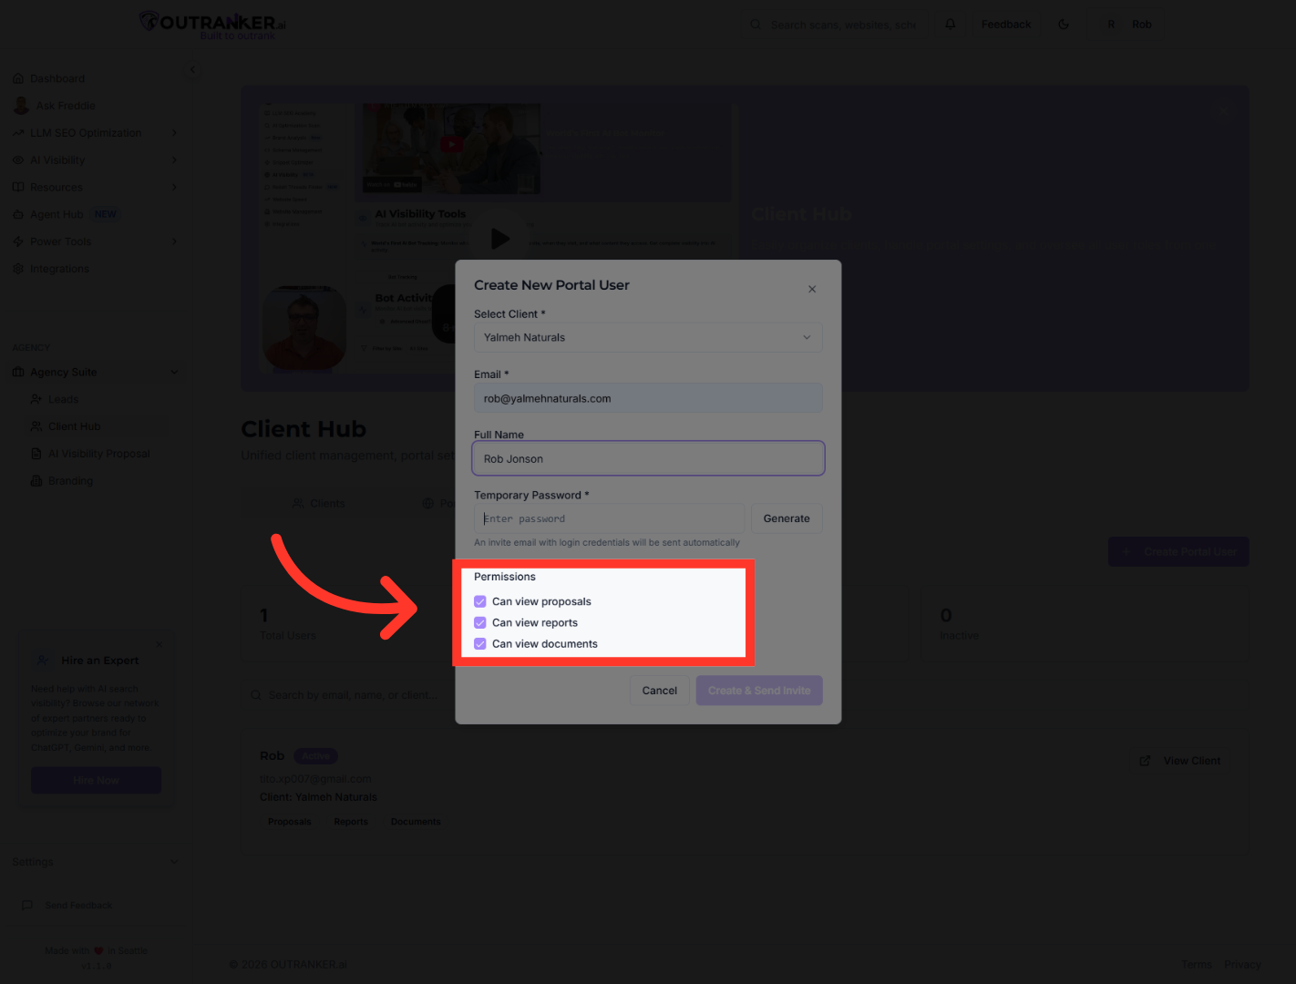Open Integrations via its gear icon

pyautogui.click(x=19, y=269)
